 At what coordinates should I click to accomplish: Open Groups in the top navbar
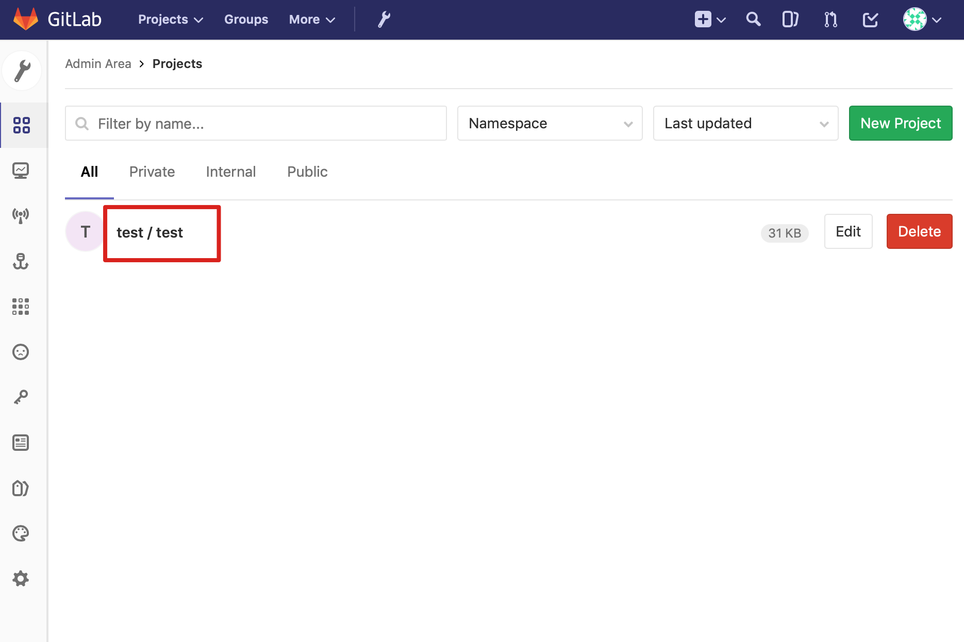(246, 20)
